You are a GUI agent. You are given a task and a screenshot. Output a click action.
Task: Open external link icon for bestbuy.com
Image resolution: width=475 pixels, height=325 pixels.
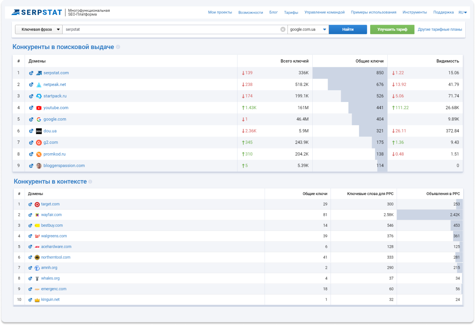click(x=30, y=225)
